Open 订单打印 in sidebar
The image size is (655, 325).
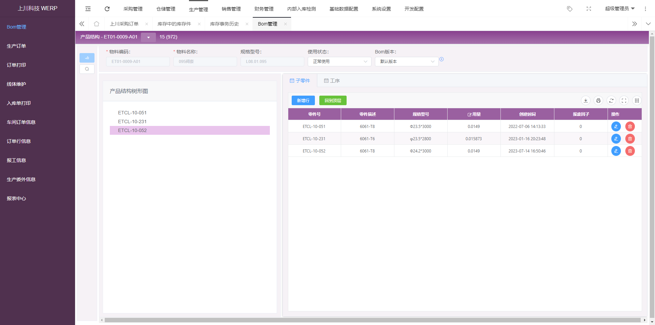coord(16,65)
